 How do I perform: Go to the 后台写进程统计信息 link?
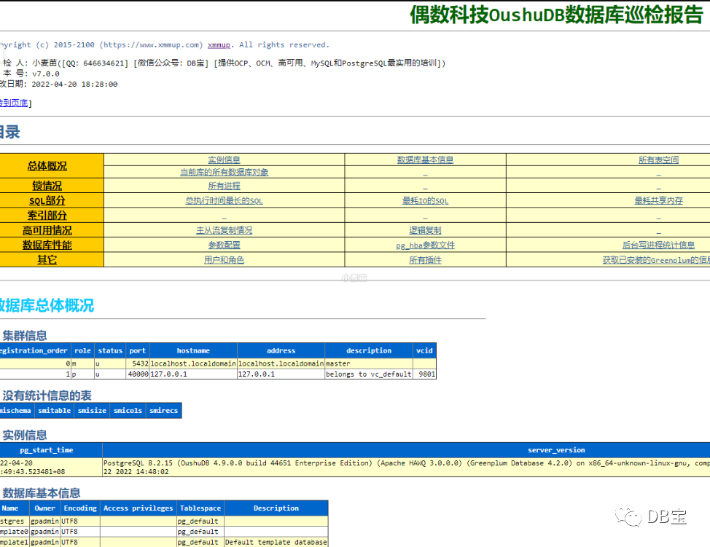coord(658,245)
